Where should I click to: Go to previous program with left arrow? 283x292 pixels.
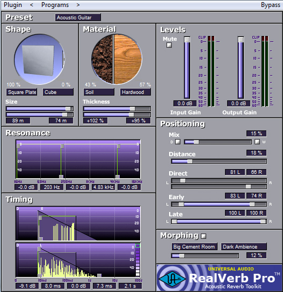pyautogui.click(x=32, y=5)
